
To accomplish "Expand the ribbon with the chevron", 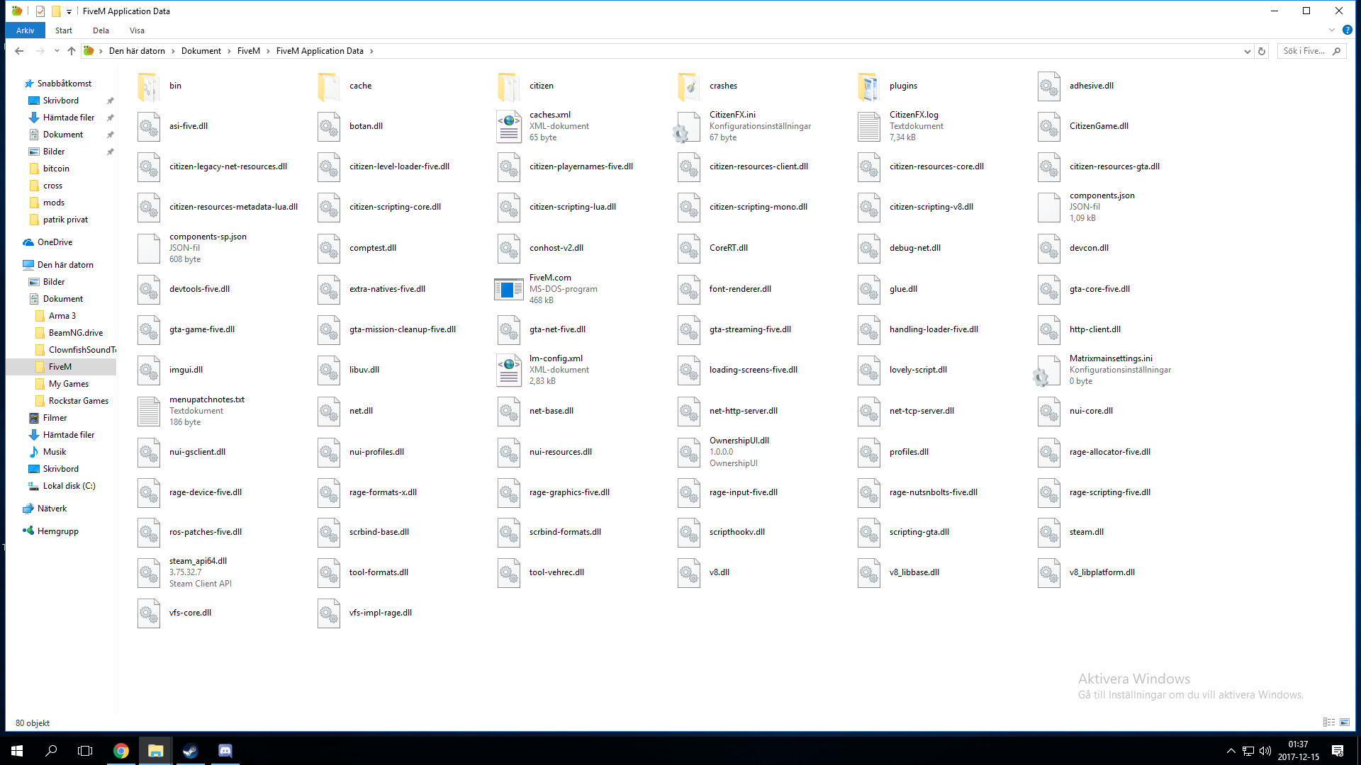I will (1331, 30).
